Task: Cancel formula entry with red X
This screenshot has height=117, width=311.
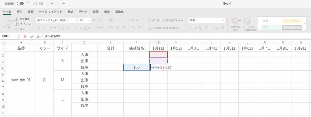Action: tap(25, 36)
